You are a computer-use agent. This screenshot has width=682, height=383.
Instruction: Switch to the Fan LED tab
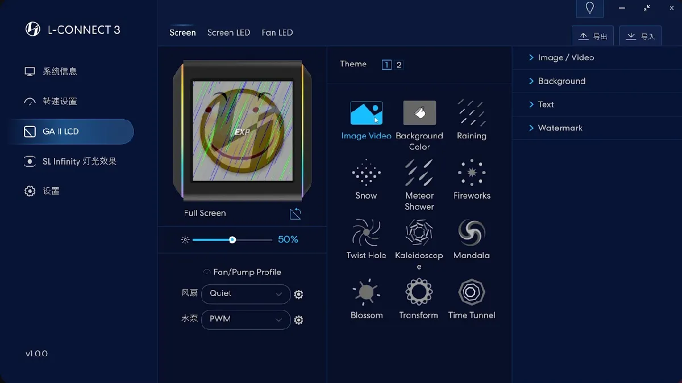(277, 32)
